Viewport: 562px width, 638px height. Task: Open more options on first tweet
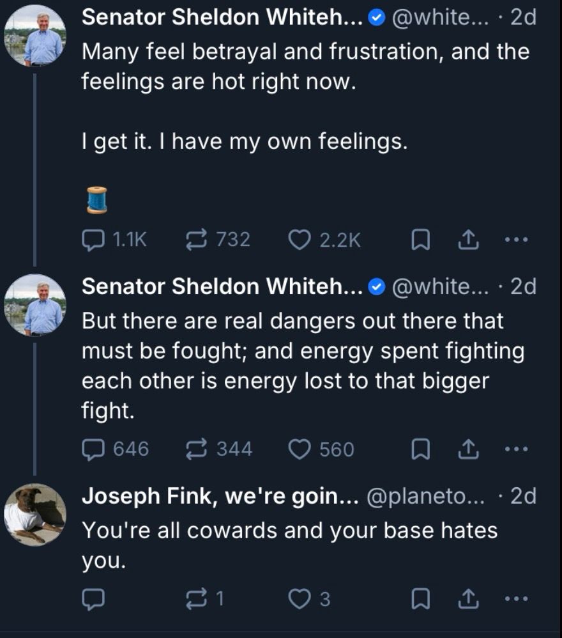pyautogui.click(x=516, y=240)
